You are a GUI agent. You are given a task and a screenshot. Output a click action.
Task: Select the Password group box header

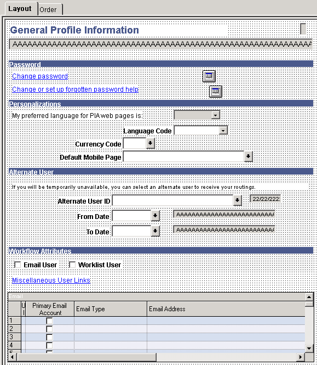point(161,64)
